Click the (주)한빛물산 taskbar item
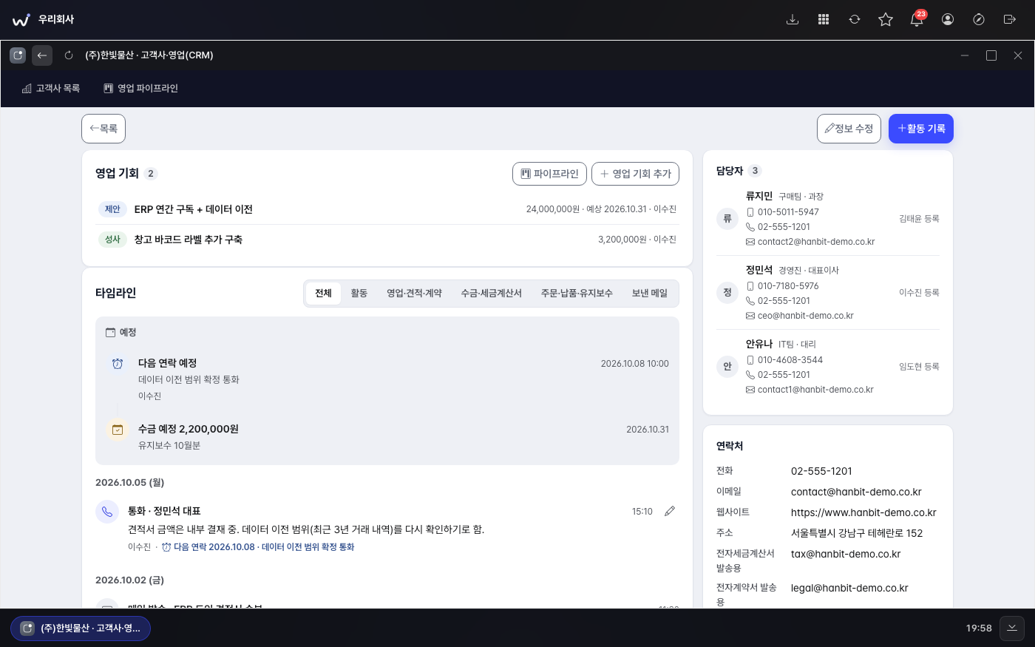1035x647 pixels. (x=81, y=629)
